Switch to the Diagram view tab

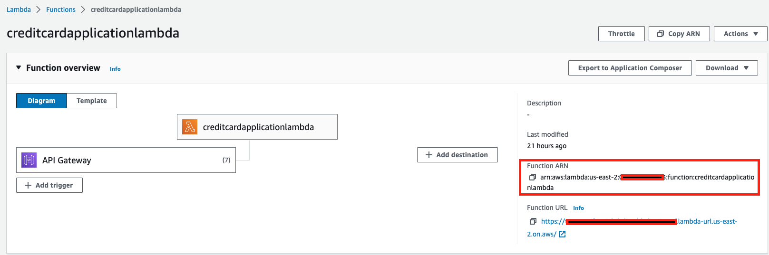(x=41, y=101)
